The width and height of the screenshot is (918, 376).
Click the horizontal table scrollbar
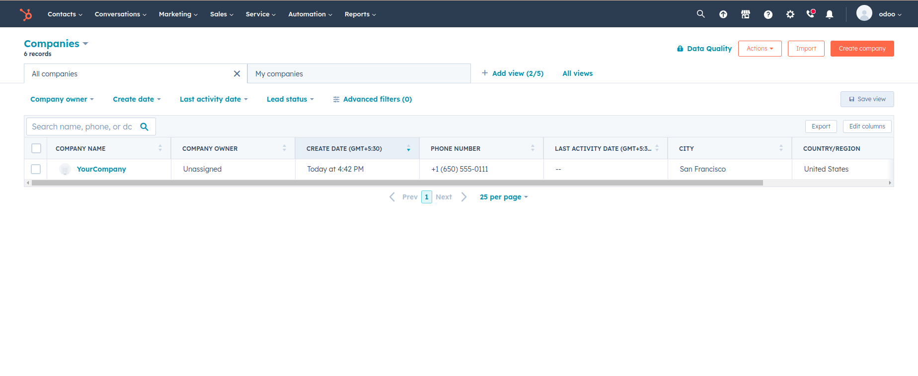397,183
